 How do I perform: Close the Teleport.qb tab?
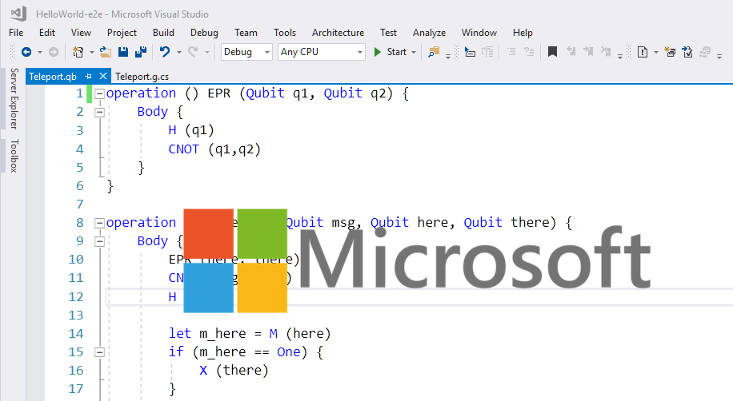click(103, 76)
